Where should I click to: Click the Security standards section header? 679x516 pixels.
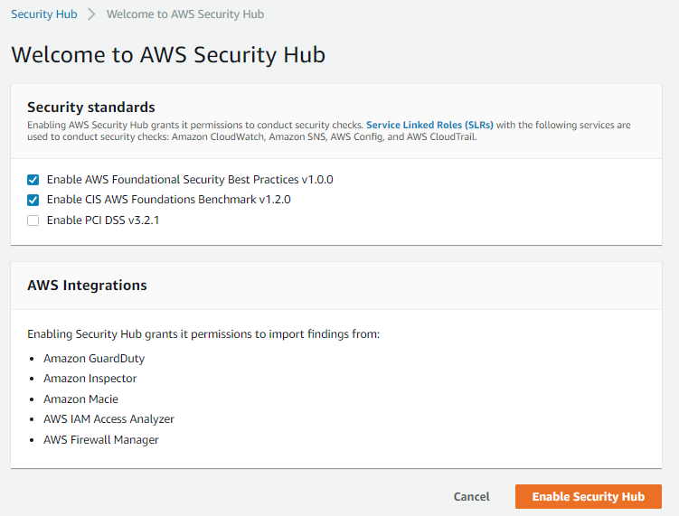tap(91, 107)
